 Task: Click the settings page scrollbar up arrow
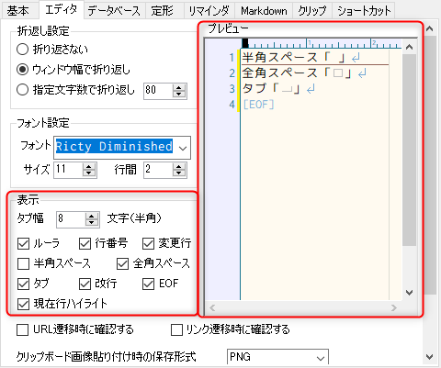point(430,28)
